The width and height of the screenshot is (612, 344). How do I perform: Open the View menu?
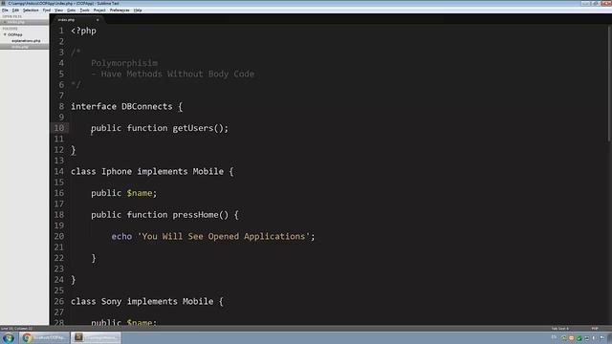point(59,11)
